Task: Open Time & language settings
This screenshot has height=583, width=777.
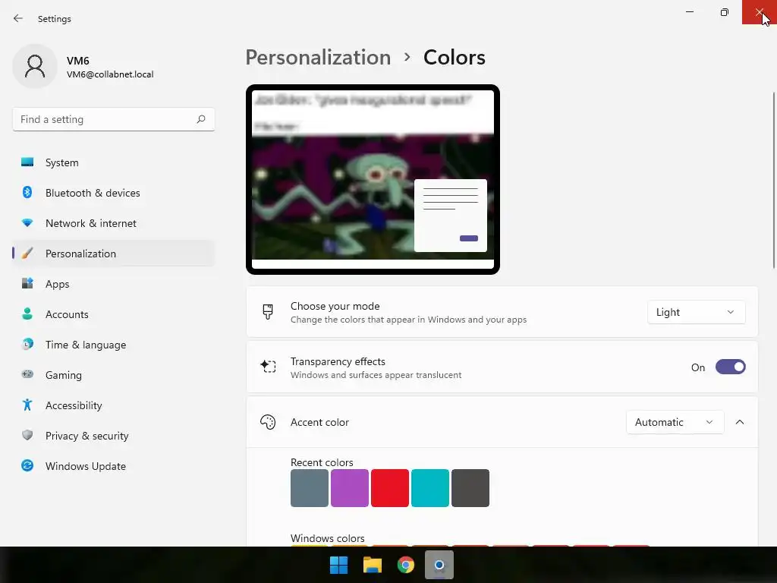Action: [x=114, y=345]
